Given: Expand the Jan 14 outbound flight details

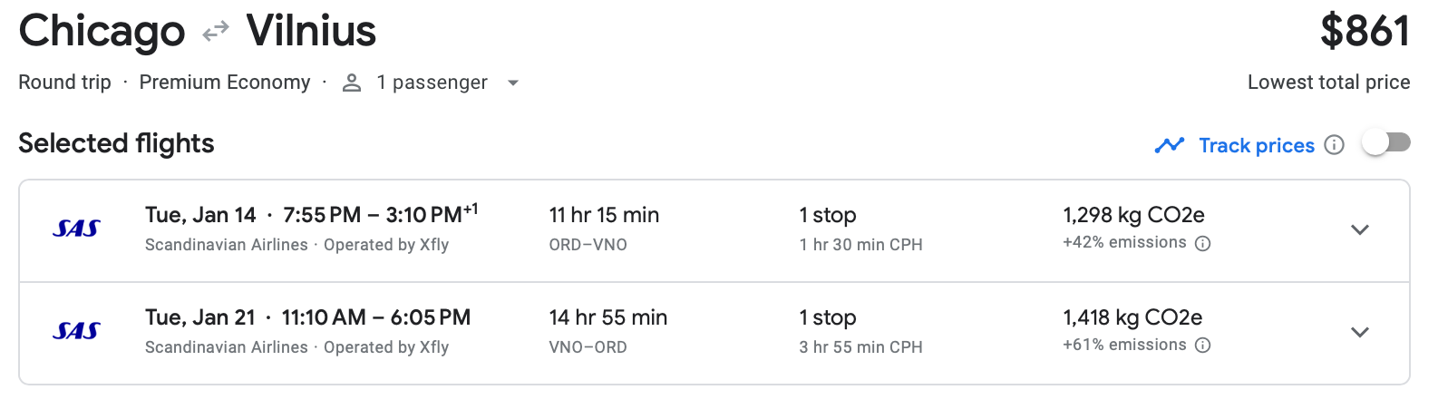Looking at the screenshot, I should (1359, 230).
